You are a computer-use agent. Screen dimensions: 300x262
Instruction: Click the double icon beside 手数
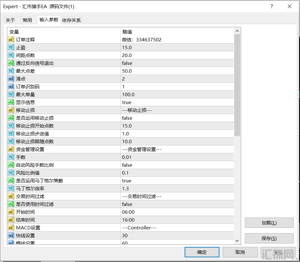(11, 157)
